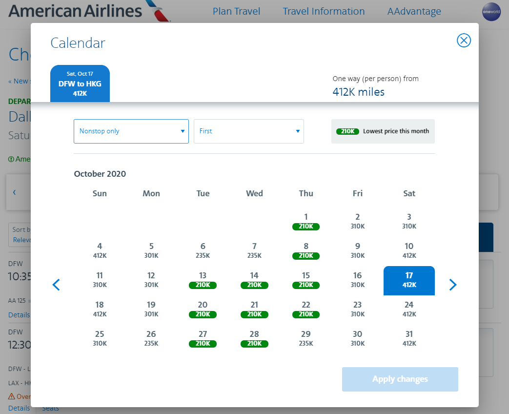Select October 28 on the calendar
The height and width of the screenshot is (414, 509).
coord(254,338)
